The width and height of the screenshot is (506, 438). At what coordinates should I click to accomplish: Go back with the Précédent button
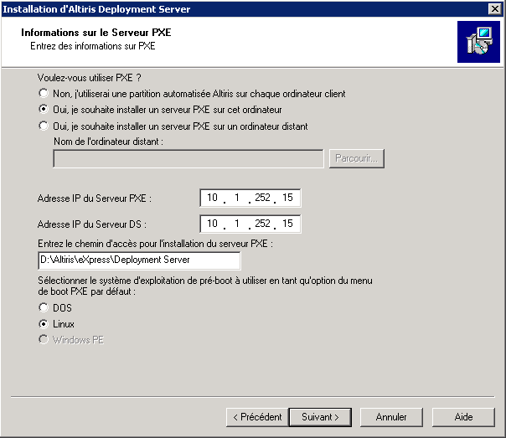[x=256, y=417]
